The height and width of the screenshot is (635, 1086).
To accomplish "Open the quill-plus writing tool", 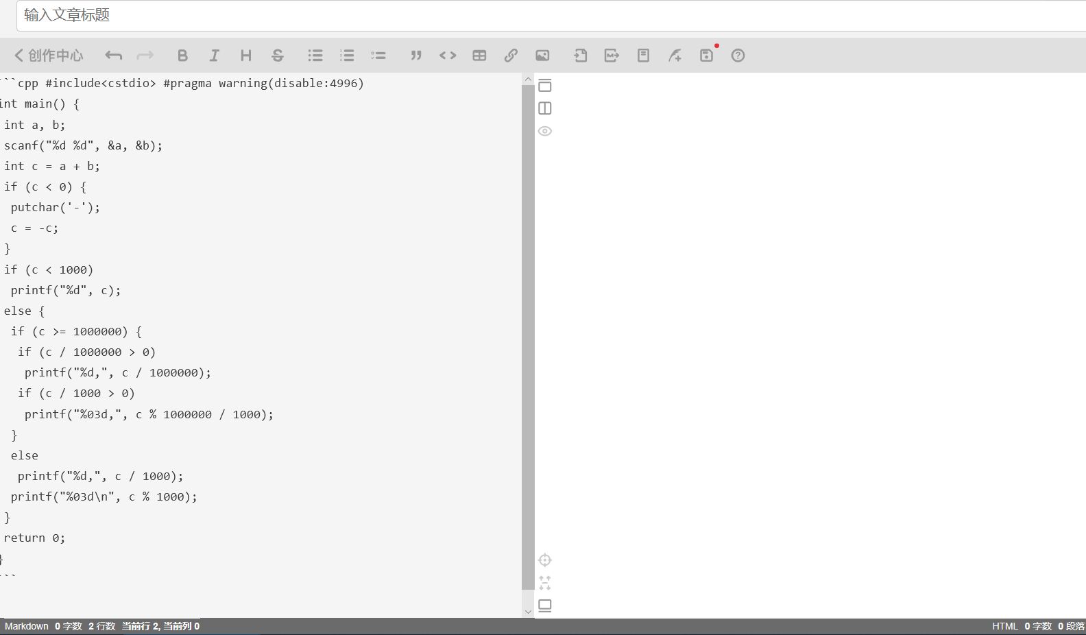I will (x=675, y=56).
